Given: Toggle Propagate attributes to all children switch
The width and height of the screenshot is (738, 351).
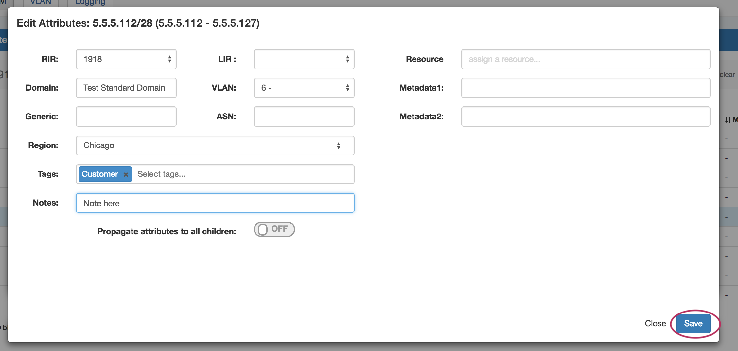Looking at the screenshot, I should click(x=274, y=229).
